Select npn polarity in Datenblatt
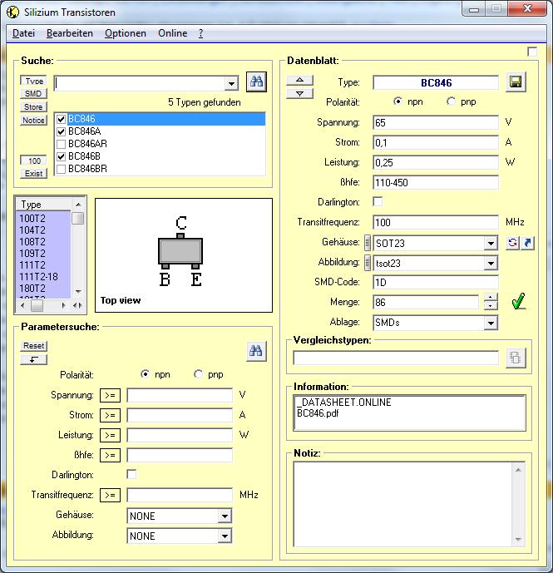The width and height of the screenshot is (553, 573). [397, 101]
